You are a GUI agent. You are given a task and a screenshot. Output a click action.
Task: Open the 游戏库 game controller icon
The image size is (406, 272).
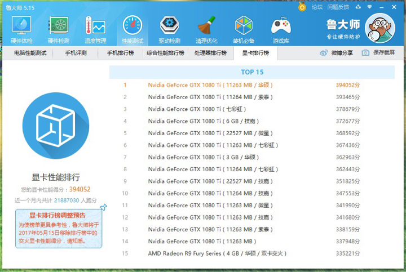(x=281, y=29)
